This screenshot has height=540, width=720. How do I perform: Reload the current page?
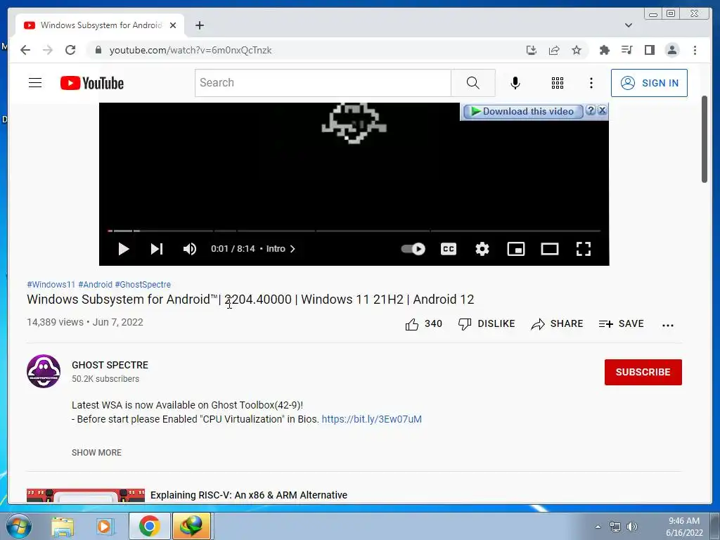[x=70, y=50]
